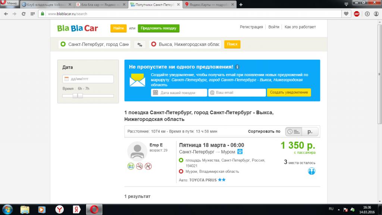Click the info icon beside the alert headline
Screen dimensions: 382x215
pyautogui.click(x=237, y=67)
